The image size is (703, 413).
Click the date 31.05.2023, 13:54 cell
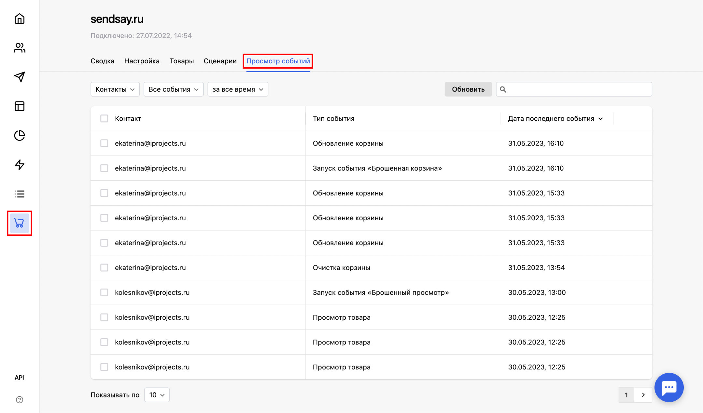pos(537,268)
